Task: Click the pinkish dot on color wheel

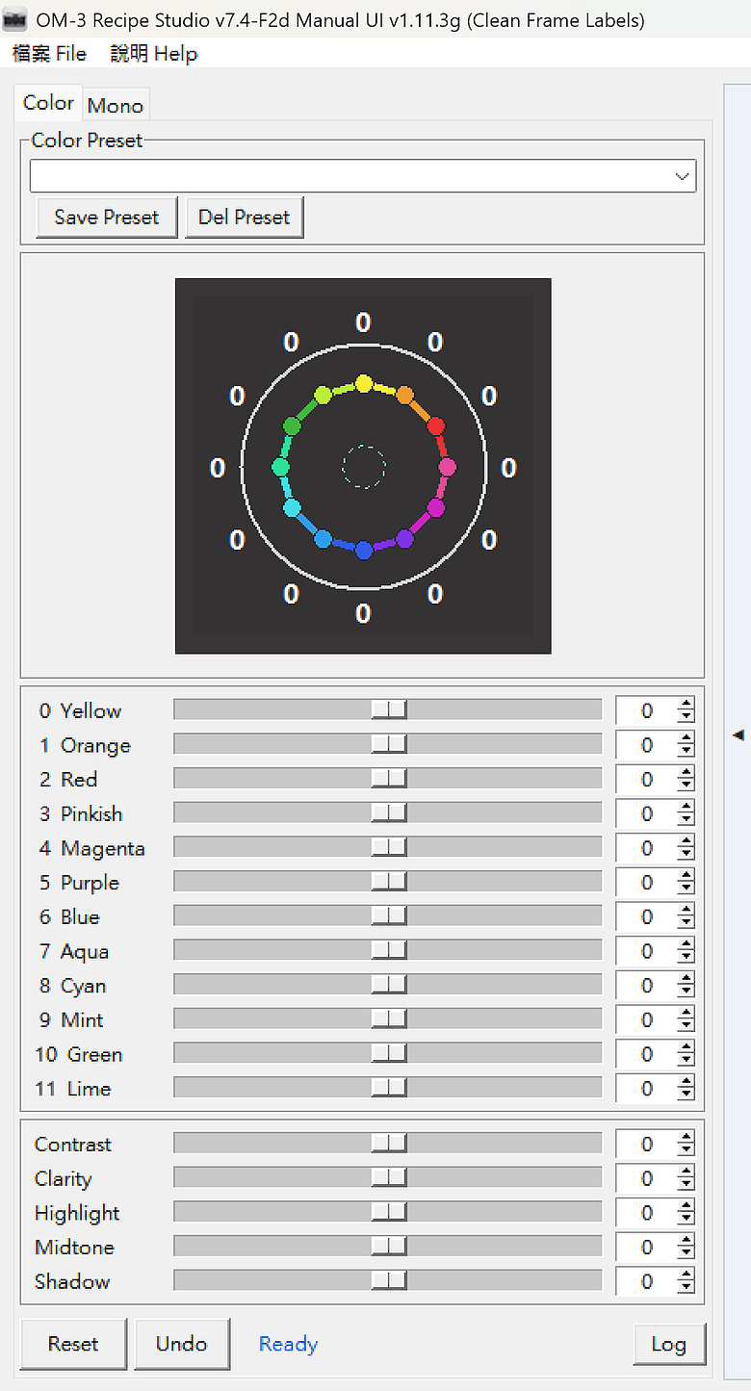Action: pos(447,467)
